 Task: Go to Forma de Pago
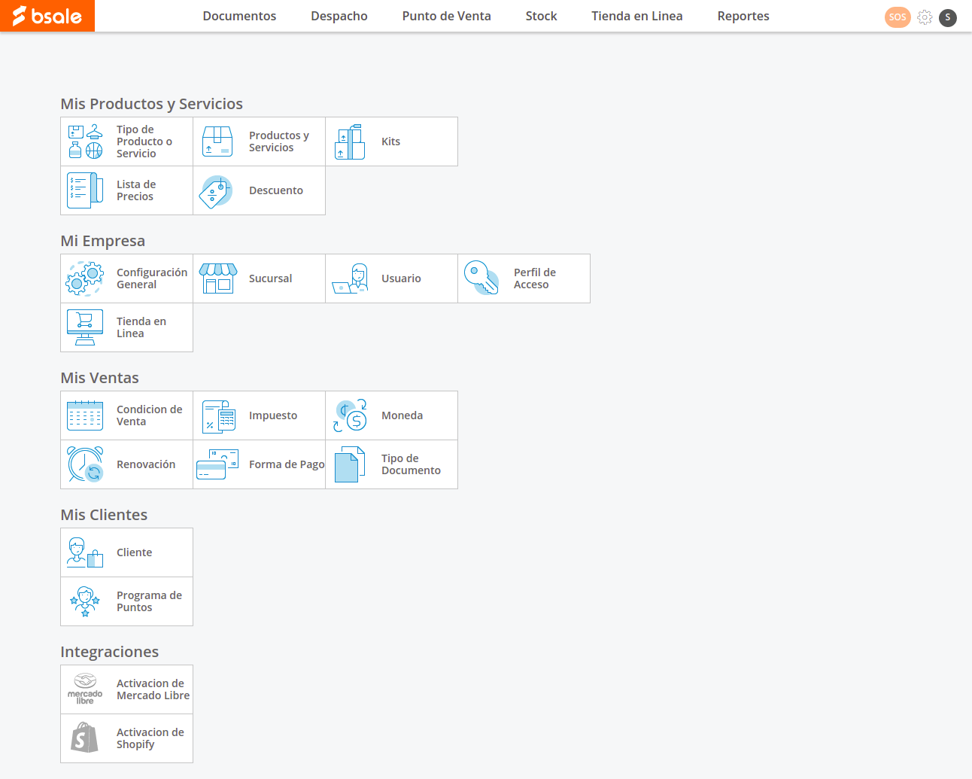click(286, 464)
